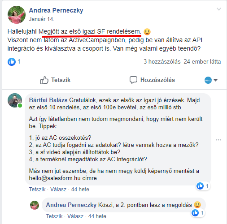
Task: Open the three-dot menu beside Bártfai's comment
Action: tap(218, 140)
